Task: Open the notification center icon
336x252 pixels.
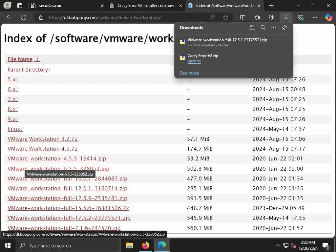Action: coord(326,245)
